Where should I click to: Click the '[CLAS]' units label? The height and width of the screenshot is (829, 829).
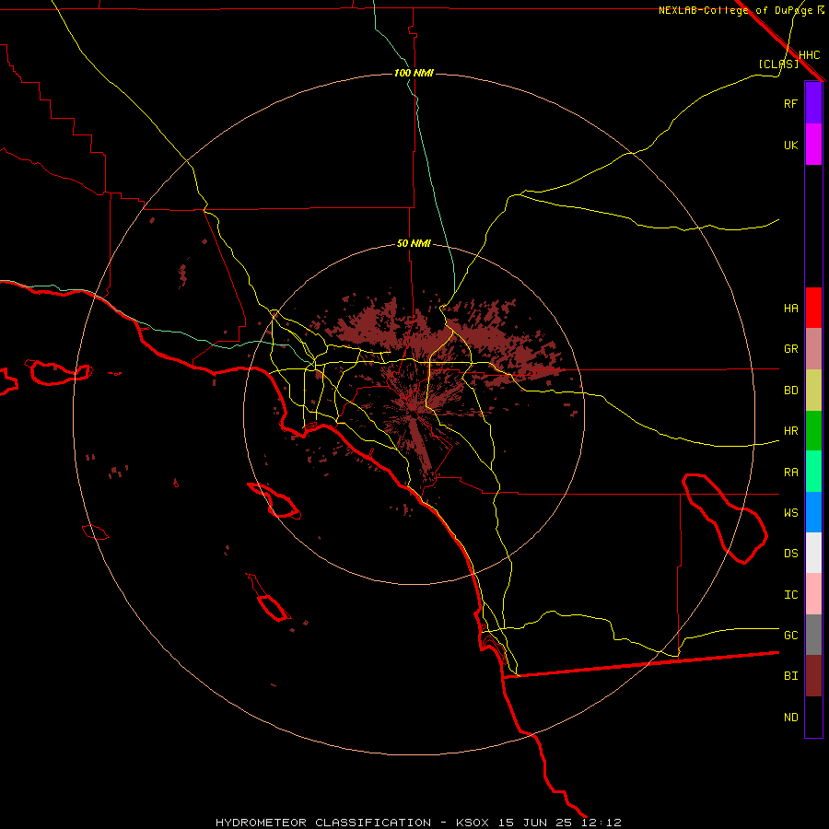[778, 64]
